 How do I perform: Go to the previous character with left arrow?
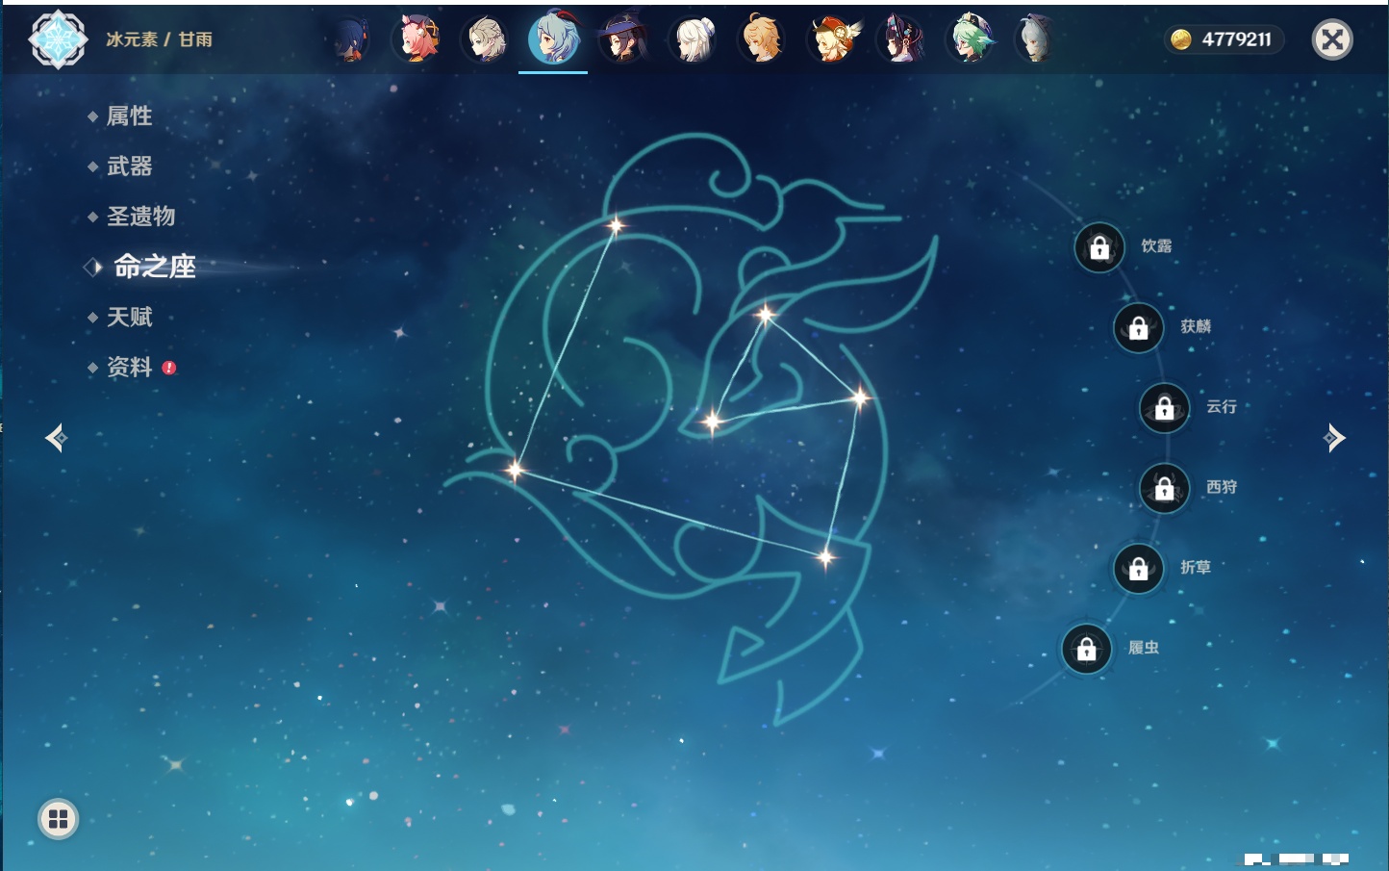coord(56,438)
